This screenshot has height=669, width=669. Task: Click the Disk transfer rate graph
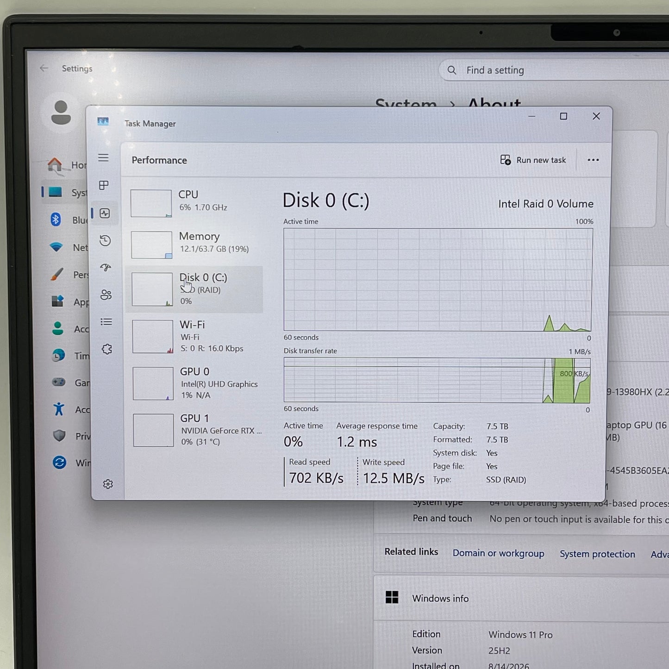(x=437, y=380)
